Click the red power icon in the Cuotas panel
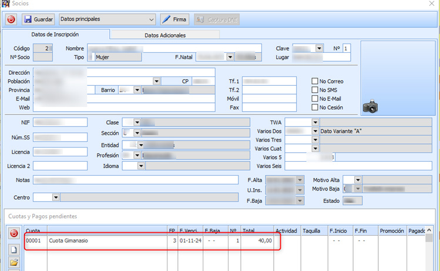The height and width of the screenshot is (271, 440). tap(14, 234)
